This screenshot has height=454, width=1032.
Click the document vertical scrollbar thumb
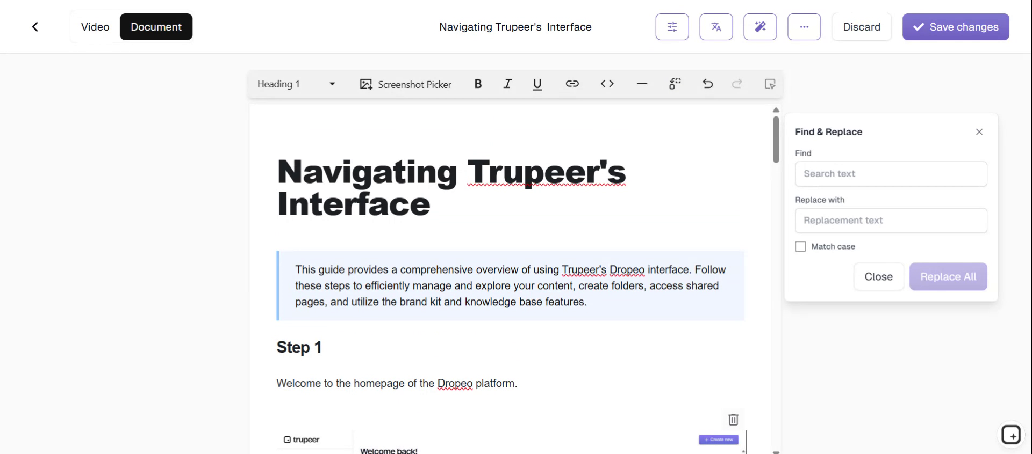776,139
